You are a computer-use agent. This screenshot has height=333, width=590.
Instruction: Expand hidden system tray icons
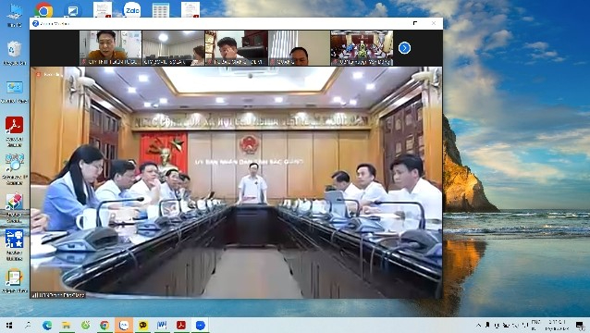point(479,325)
